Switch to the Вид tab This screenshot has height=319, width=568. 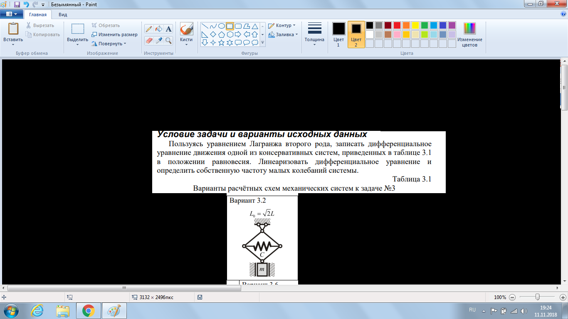[63, 15]
